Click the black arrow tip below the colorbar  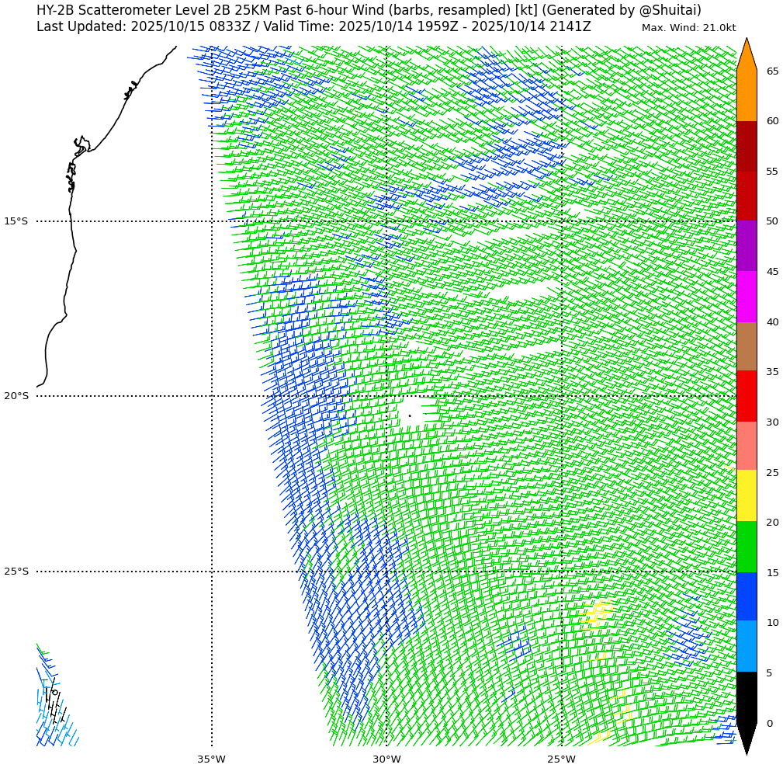click(747, 738)
